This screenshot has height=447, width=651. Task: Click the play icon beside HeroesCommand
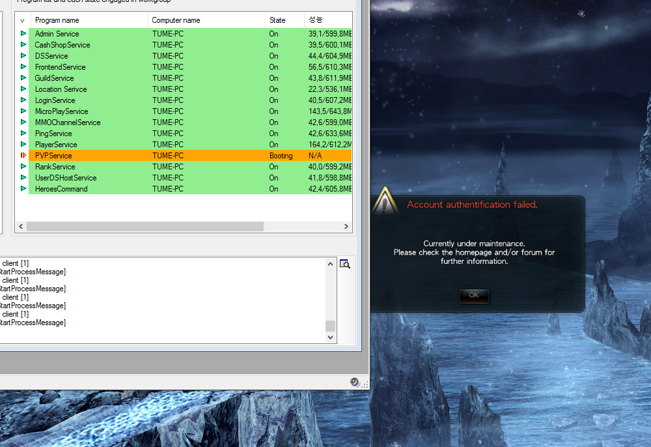(x=23, y=188)
